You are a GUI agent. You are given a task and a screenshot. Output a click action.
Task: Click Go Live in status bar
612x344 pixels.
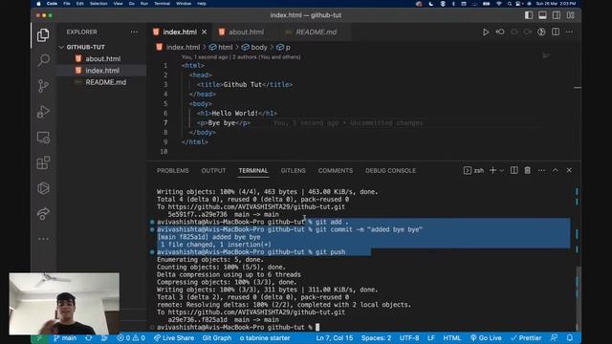pyautogui.click(x=486, y=337)
